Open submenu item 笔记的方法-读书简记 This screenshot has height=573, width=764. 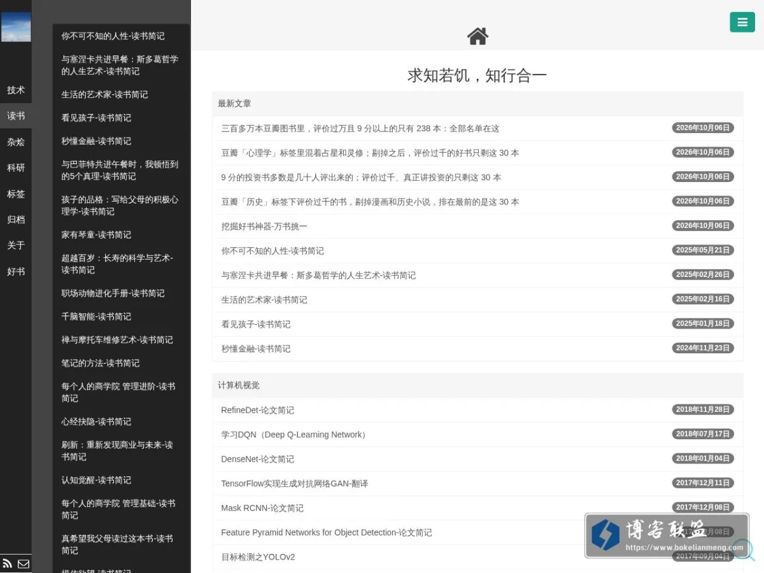coord(121,363)
